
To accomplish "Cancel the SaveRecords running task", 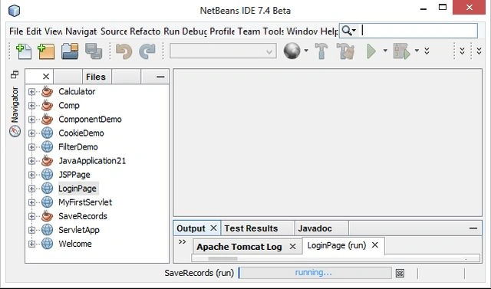I will (x=400, y=273).
